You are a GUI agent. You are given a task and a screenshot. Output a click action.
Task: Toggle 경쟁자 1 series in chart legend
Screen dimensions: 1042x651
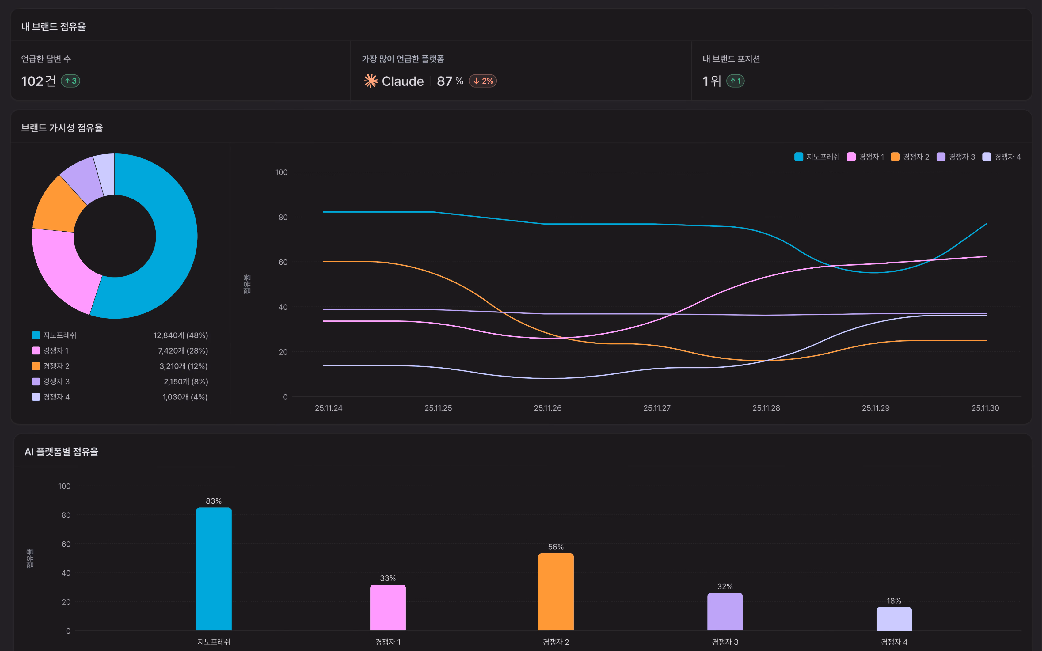pos(865,157)
